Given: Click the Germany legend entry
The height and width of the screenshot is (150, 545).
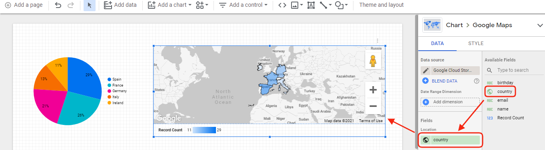Looking at the screenshot, I should 117,91.
